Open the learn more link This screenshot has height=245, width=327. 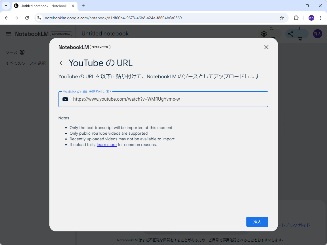click(x=106, y=145)
